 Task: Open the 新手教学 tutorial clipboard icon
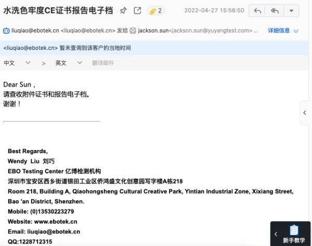pos(294,230)
